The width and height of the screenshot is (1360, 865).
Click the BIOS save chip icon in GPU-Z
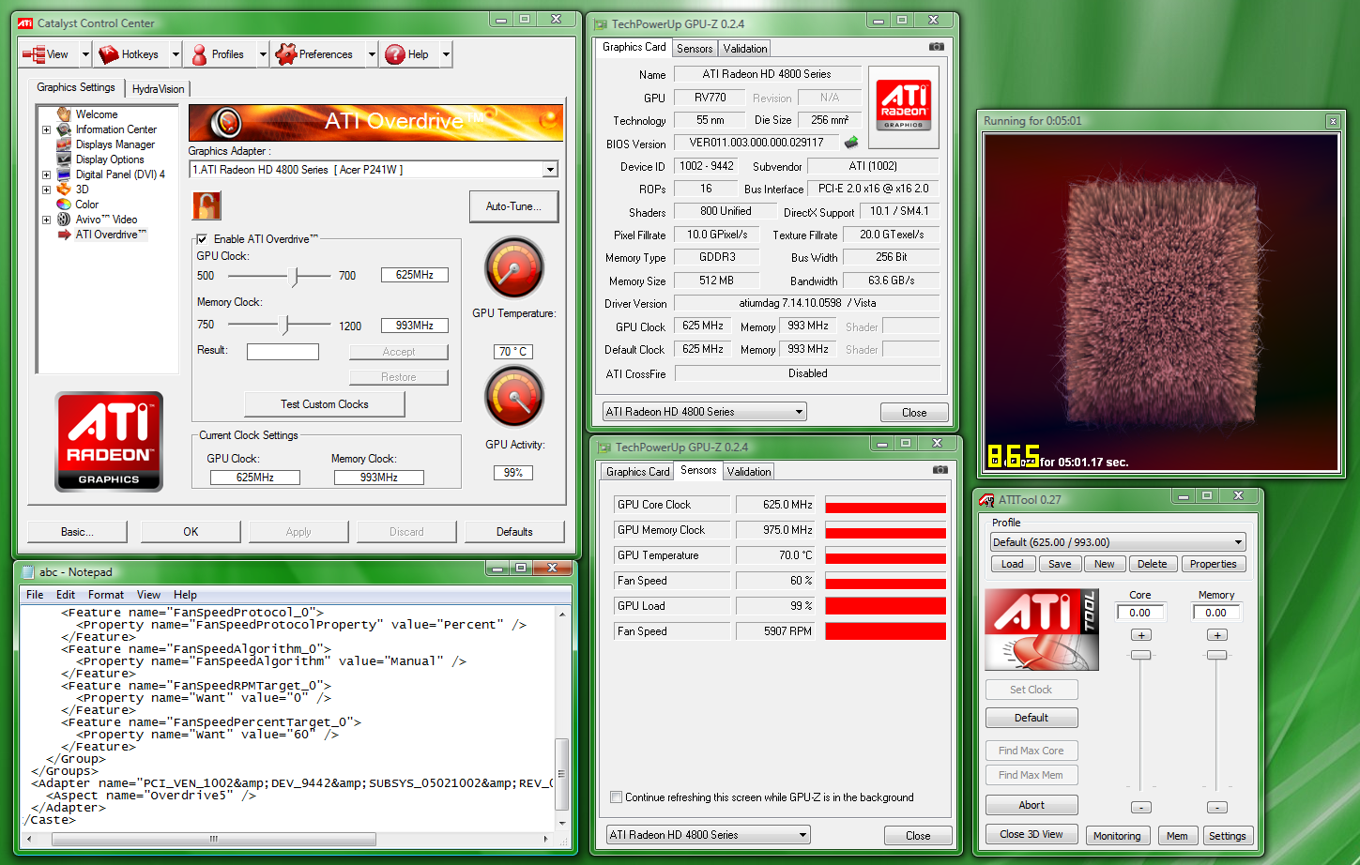tap(851, 143)
